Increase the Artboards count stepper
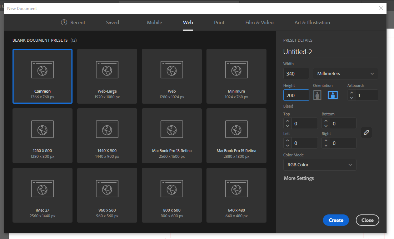394x239 pixels. click(352, 93)
